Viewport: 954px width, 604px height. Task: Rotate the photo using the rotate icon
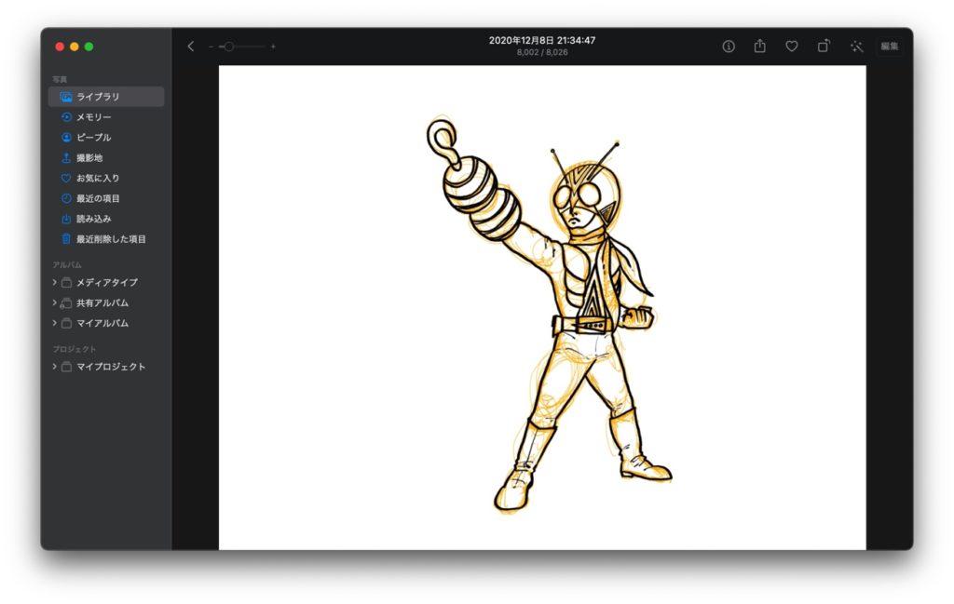point(824,46)
